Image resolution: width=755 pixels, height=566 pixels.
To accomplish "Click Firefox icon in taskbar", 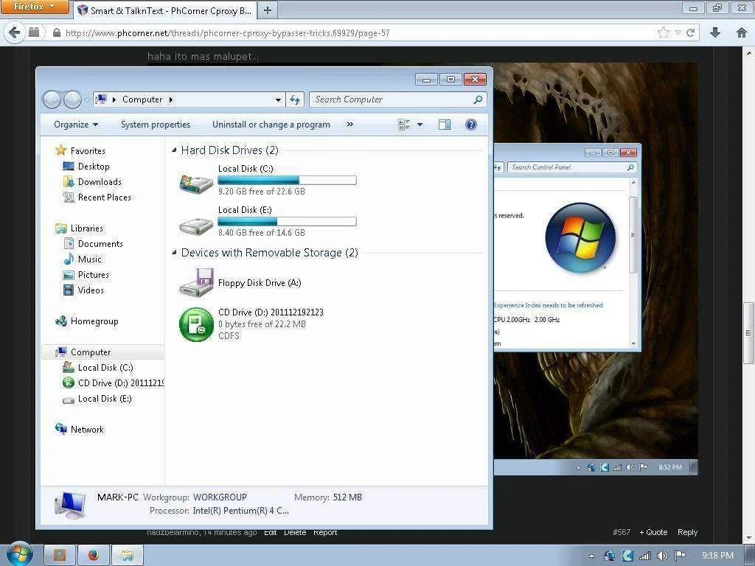I will [x=94, y=556].
